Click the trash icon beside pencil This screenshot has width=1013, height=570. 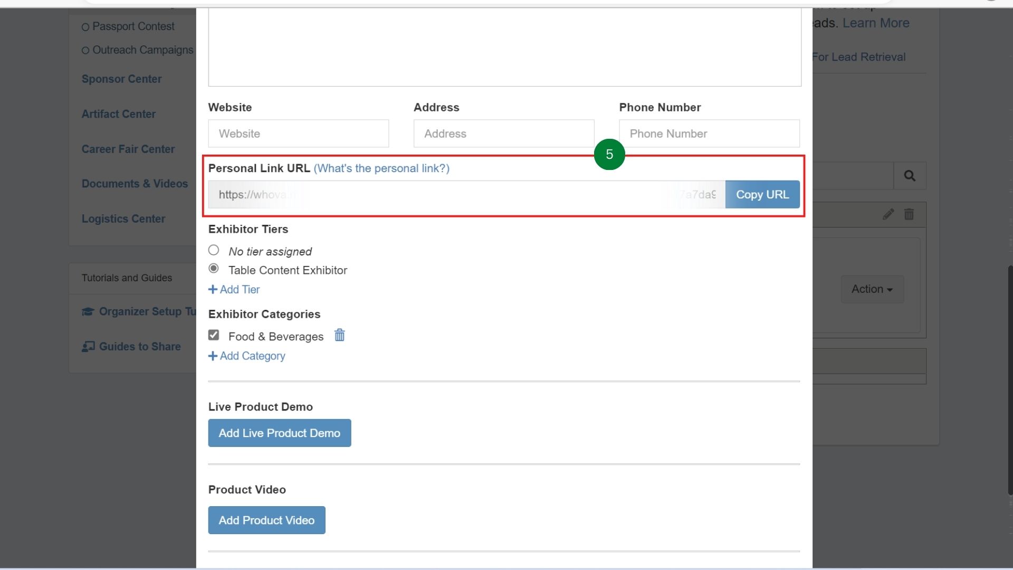click(909, 214)
